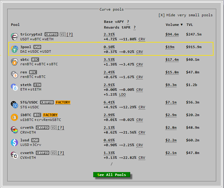Click the FACTORY tag on STG/USDC

click(x=63, y=102)
